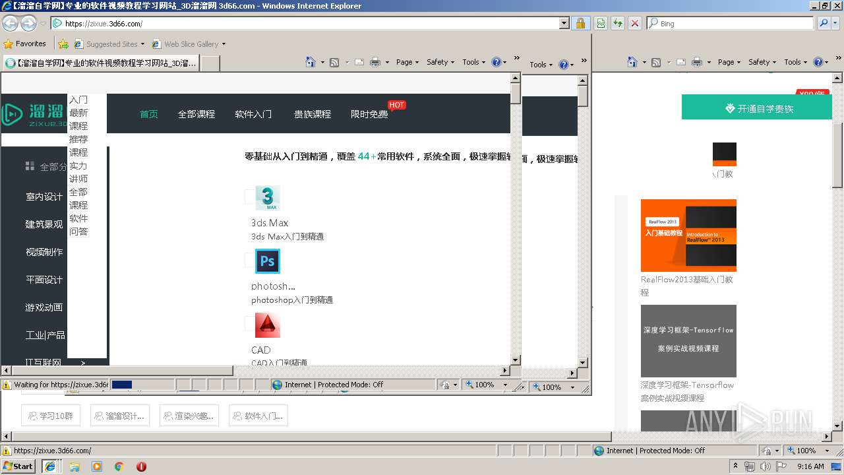Open the Favorites star button

[25, 44]
